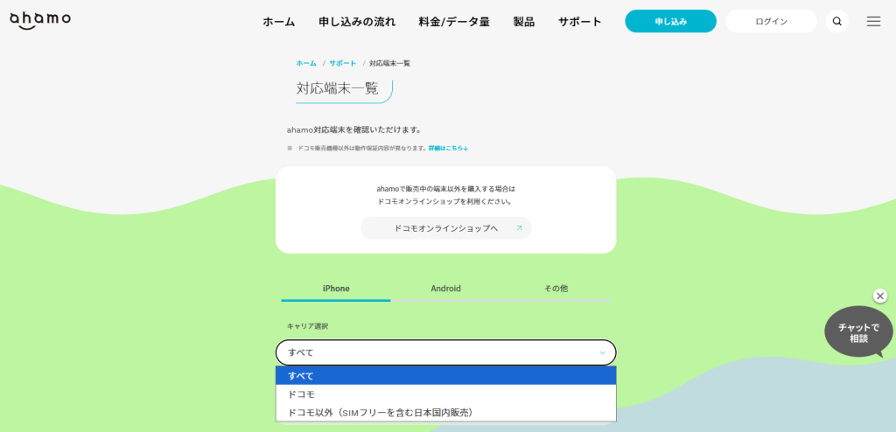Open ドコモオンラインショップへ button

coord(445,228)
